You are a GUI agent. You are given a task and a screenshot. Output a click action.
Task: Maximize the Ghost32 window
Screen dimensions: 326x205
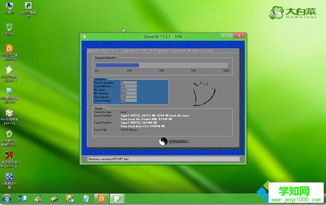230,36
